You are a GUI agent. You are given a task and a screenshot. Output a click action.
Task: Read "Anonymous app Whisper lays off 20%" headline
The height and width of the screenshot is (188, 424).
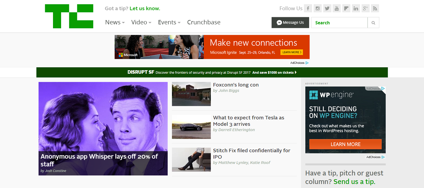pos(99,160)
